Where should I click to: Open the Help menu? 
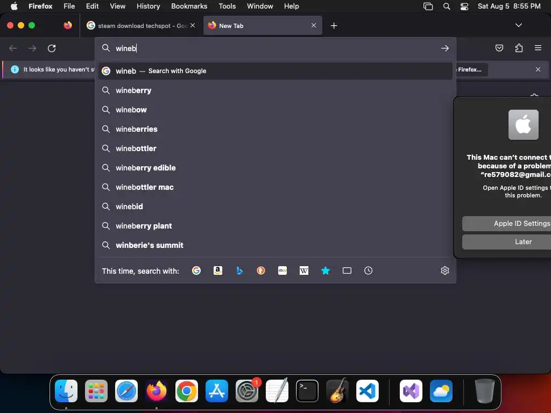coord(291,6)
